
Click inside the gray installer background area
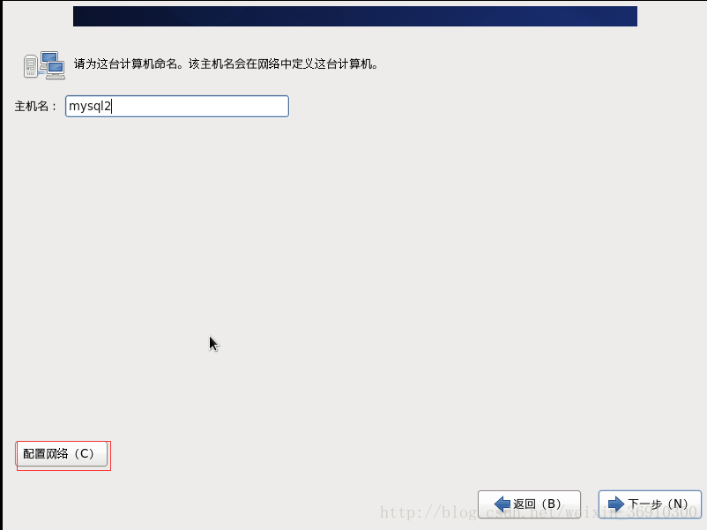[353, 265]
